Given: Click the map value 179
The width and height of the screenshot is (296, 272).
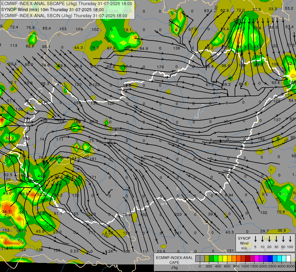Looking at the screenshot, I should 160,67.
